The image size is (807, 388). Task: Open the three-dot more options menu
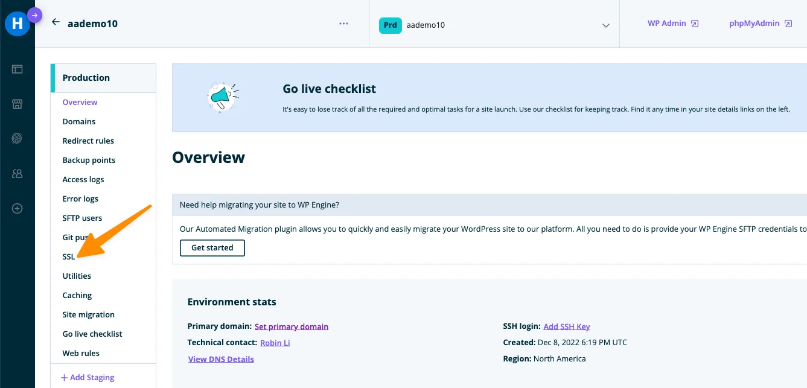(x=343, y=24)
